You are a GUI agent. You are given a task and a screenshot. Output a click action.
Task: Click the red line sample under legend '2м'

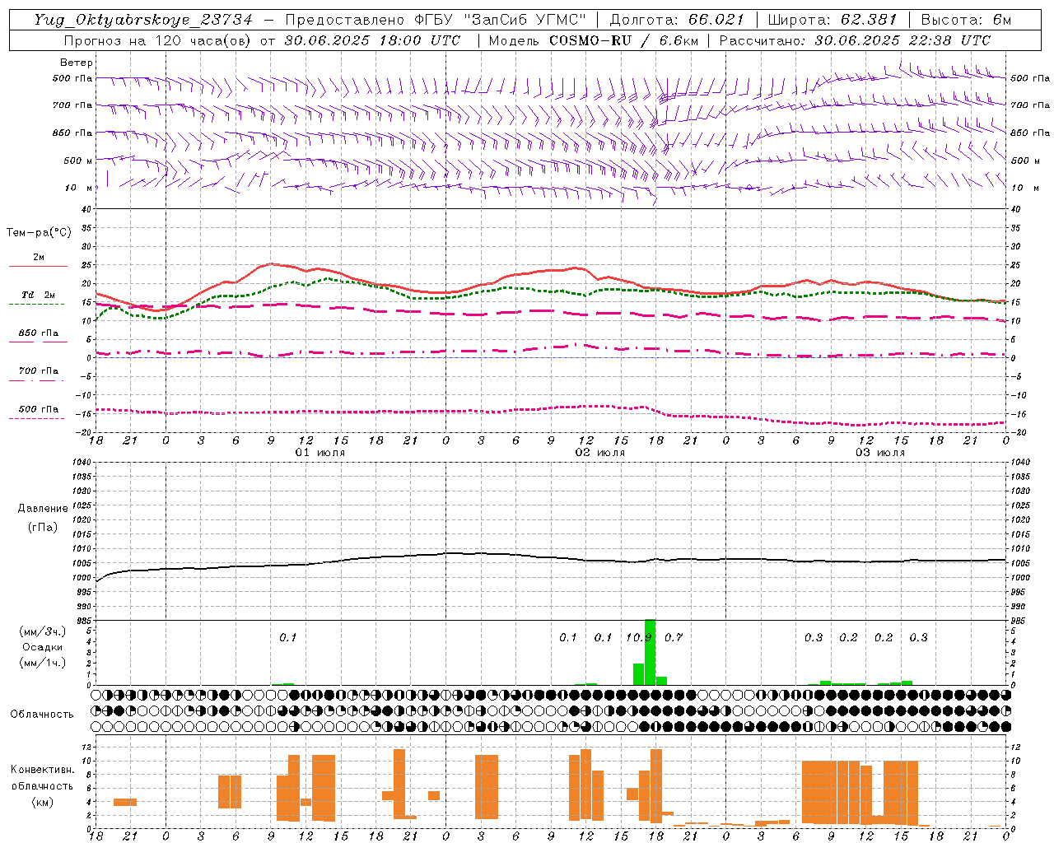[38, 266]
